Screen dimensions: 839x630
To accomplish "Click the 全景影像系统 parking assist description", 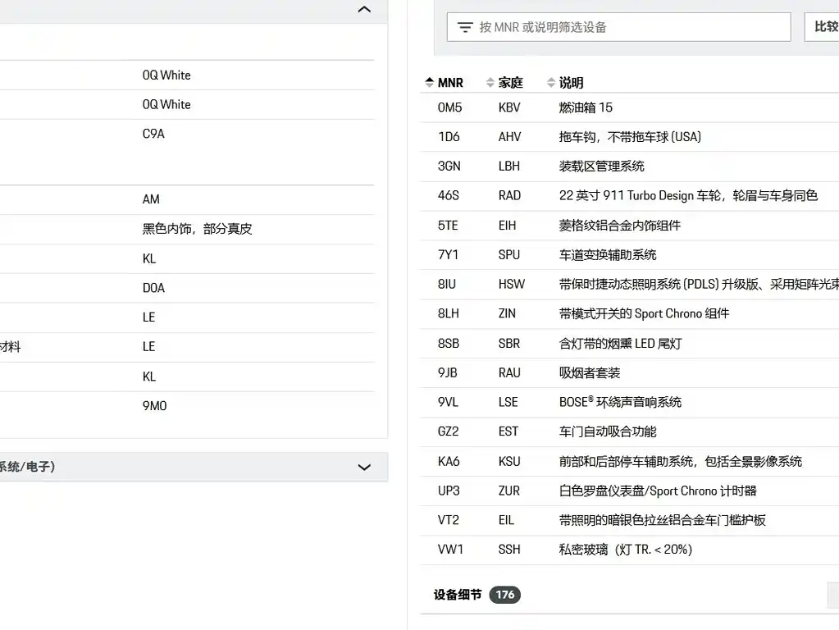I will pyautogui.click(x=681, y=461).
